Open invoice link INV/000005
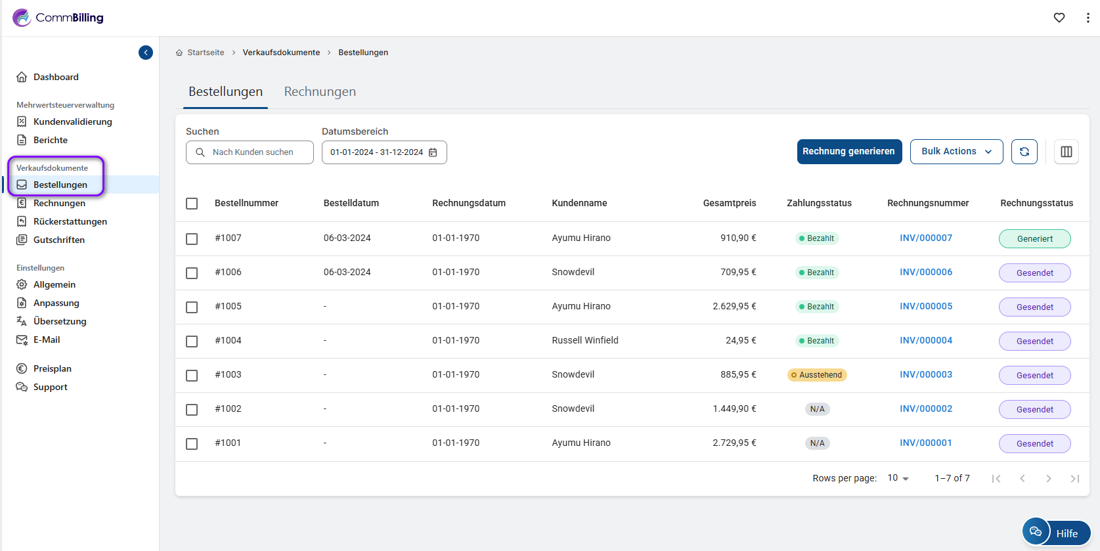The image size is (1100, 551). point(925,306)
